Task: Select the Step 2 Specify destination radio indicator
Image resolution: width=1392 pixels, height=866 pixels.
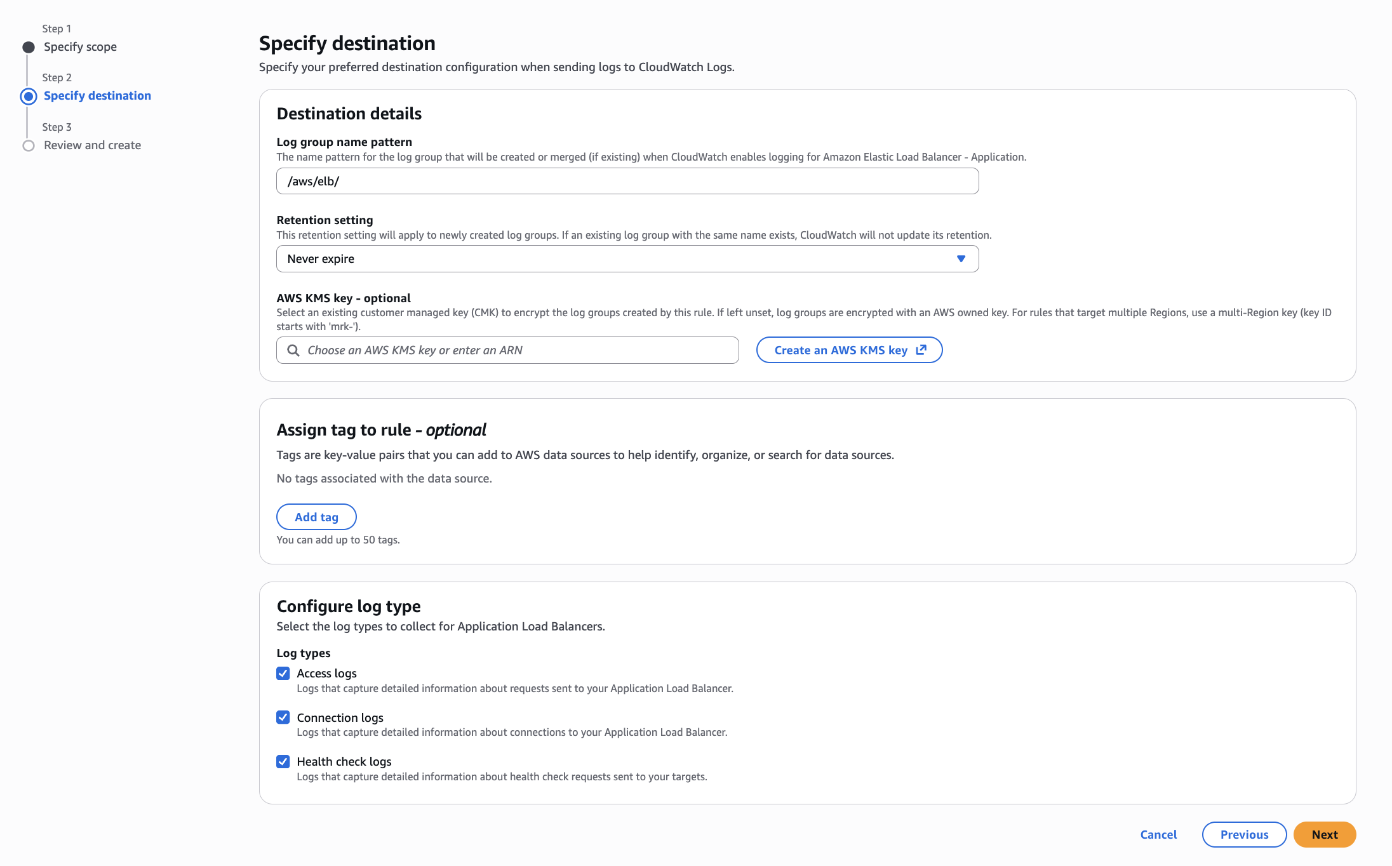Action: 29,97
